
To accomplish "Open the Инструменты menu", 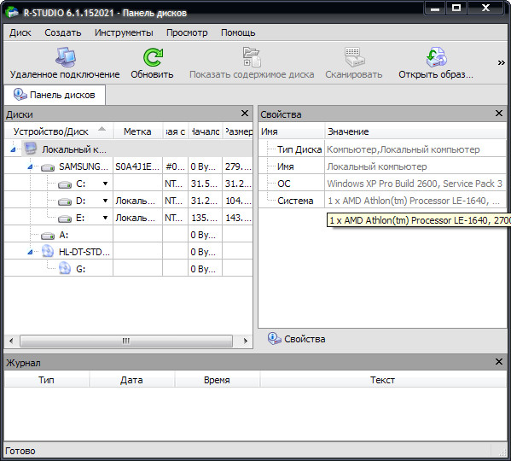I will click(x=124, y=32).
